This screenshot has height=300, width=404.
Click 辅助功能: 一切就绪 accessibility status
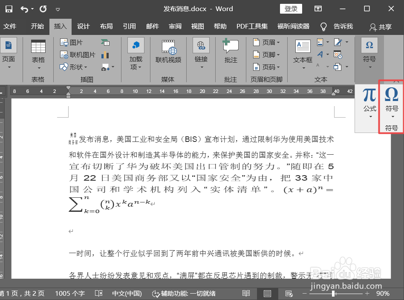184,294
